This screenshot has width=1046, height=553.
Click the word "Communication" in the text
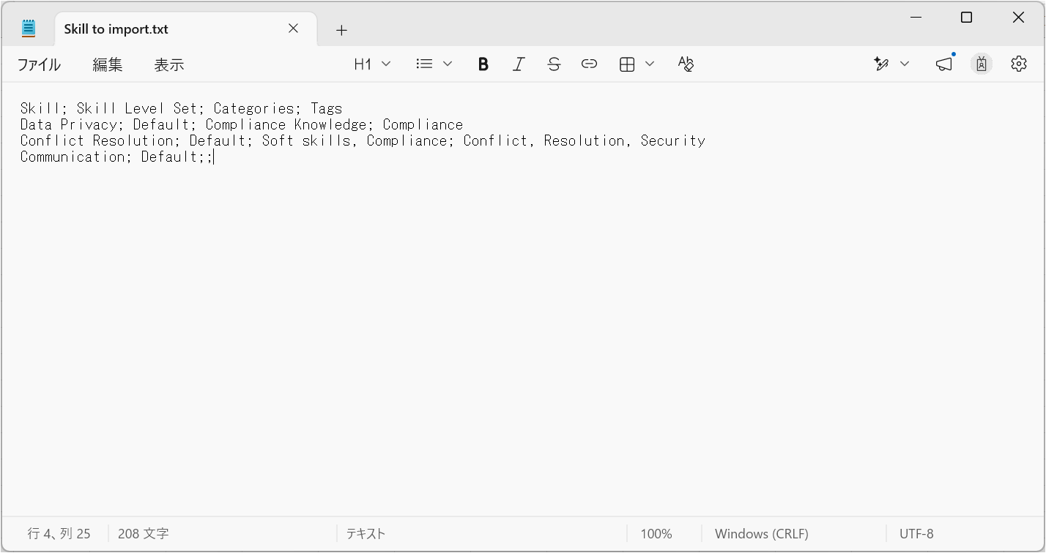click(x=73, y=157)
